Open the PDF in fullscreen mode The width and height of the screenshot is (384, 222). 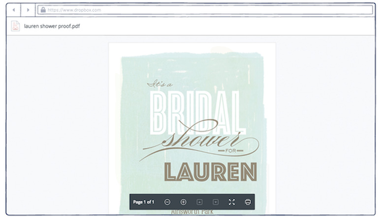click(232, 202)
